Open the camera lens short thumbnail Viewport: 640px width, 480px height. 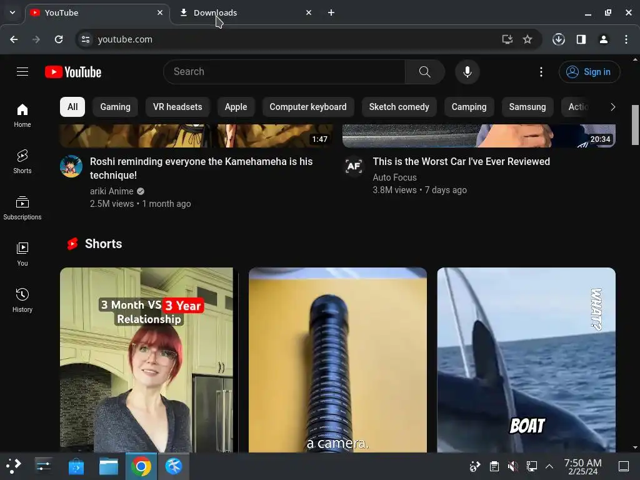337,359
